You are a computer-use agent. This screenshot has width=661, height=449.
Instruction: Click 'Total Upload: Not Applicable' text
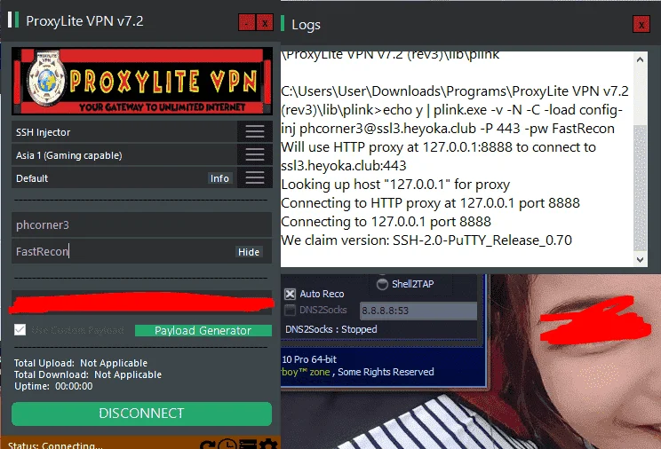tap(81, 363)
